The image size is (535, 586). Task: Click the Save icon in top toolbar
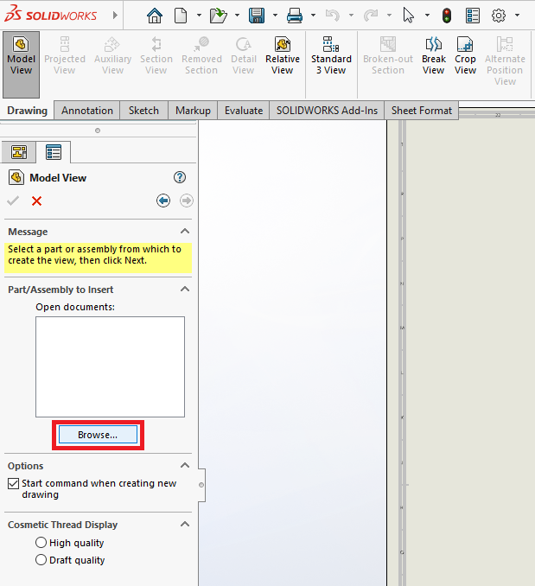click(257, 16)
